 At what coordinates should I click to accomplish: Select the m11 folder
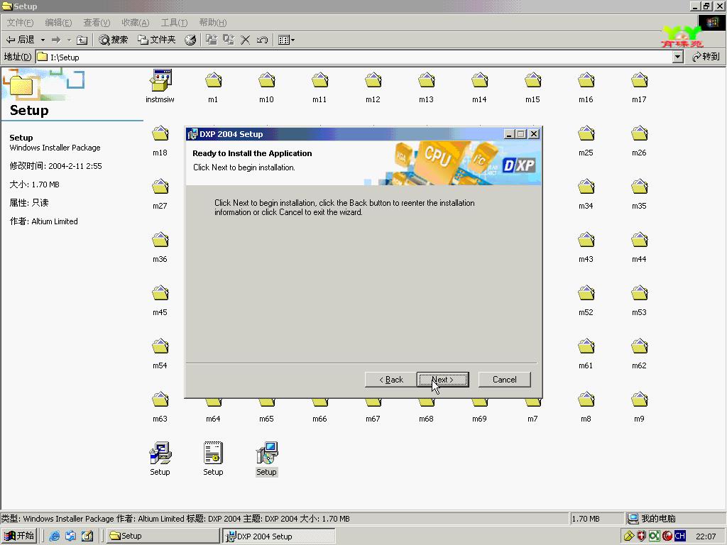pyautogui.click(x=319, y=87)
